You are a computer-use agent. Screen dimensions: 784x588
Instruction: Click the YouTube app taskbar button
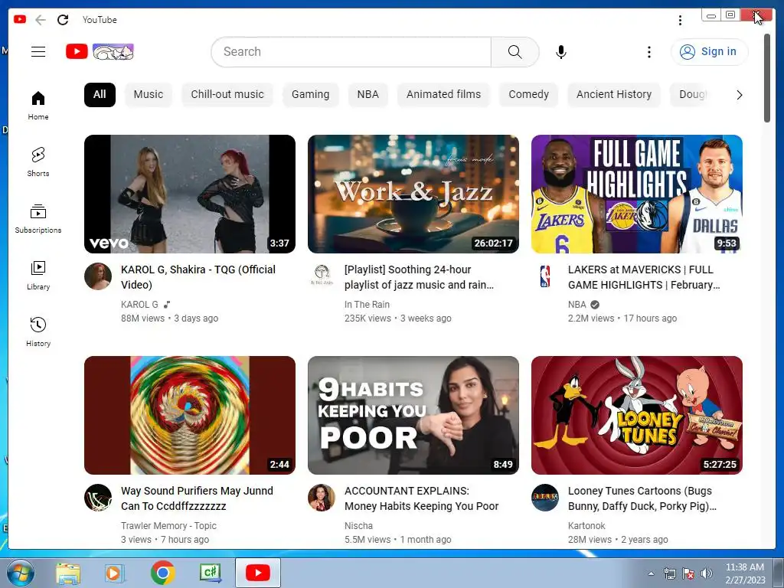point(258,573)
